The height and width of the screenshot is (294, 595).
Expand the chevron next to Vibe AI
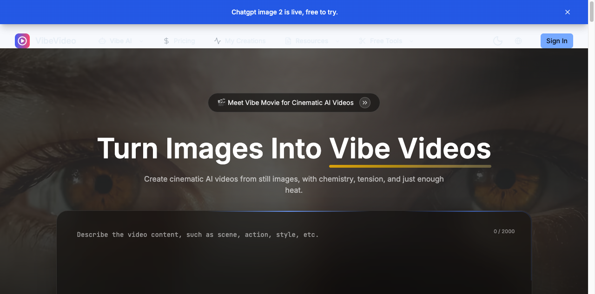(141, 41)
